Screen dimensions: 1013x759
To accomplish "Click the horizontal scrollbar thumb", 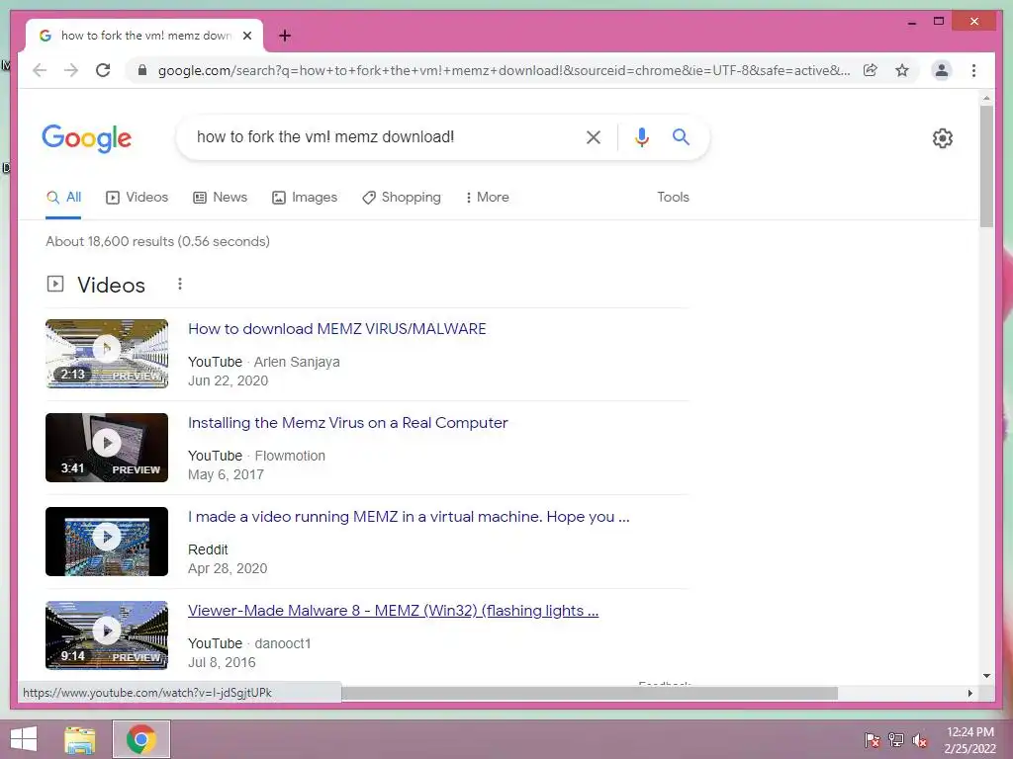I will 590,693.
